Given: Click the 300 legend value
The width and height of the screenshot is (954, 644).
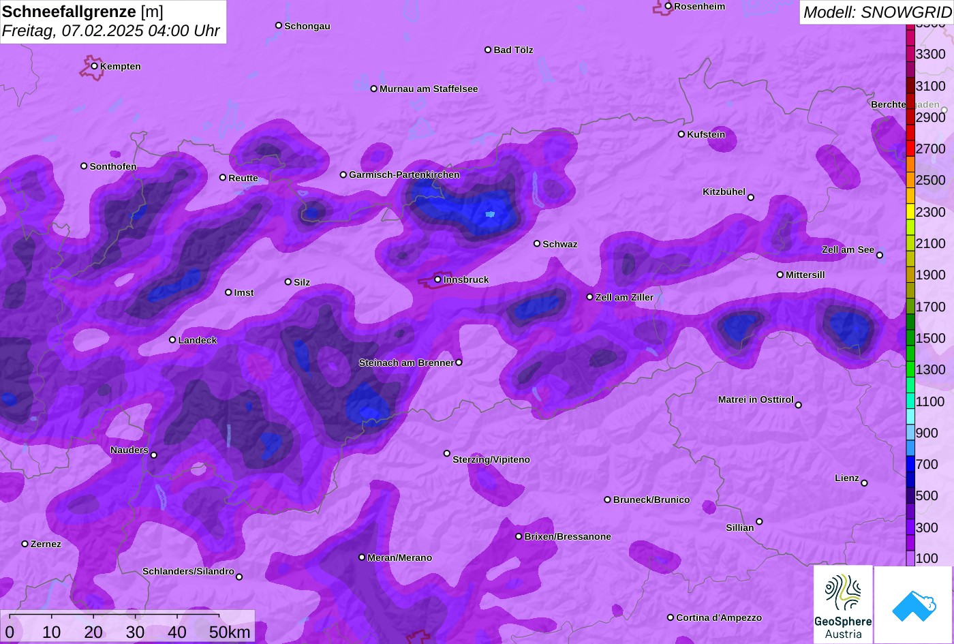Looking at the screenshot, I should pyautogui.click(x=927, y=527).
